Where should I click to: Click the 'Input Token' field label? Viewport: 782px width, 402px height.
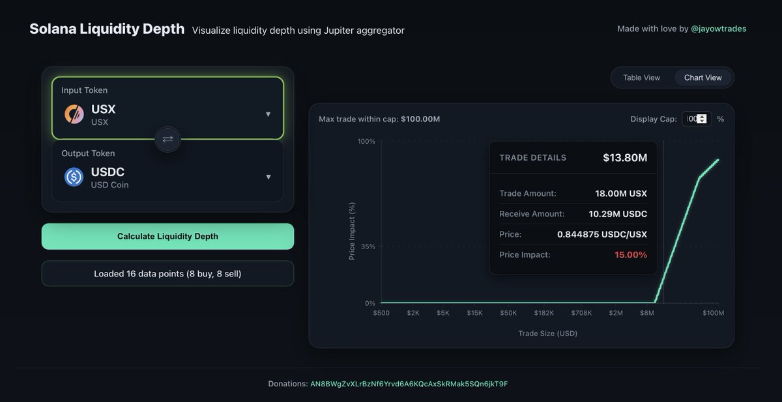85,90
